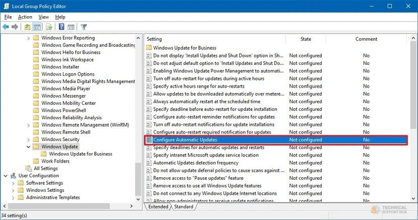Click the tree horizontal scroll-left arrow

(4, 206)
